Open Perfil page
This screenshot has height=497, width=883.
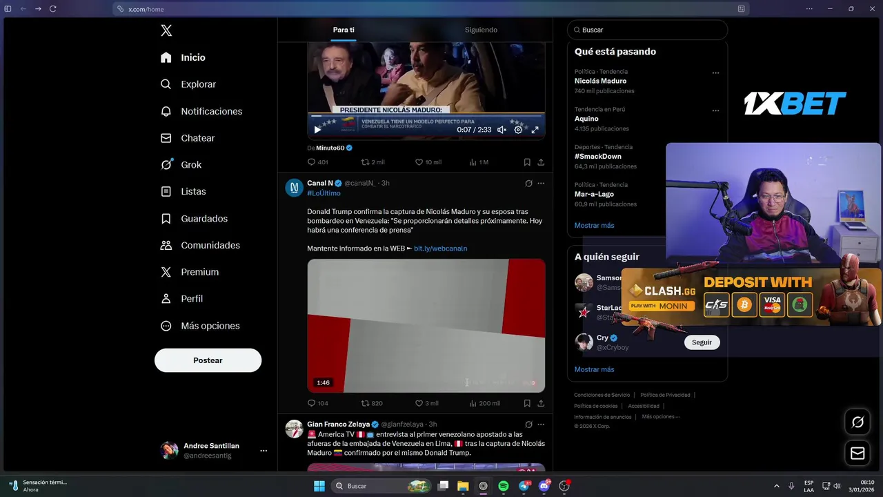182,299
